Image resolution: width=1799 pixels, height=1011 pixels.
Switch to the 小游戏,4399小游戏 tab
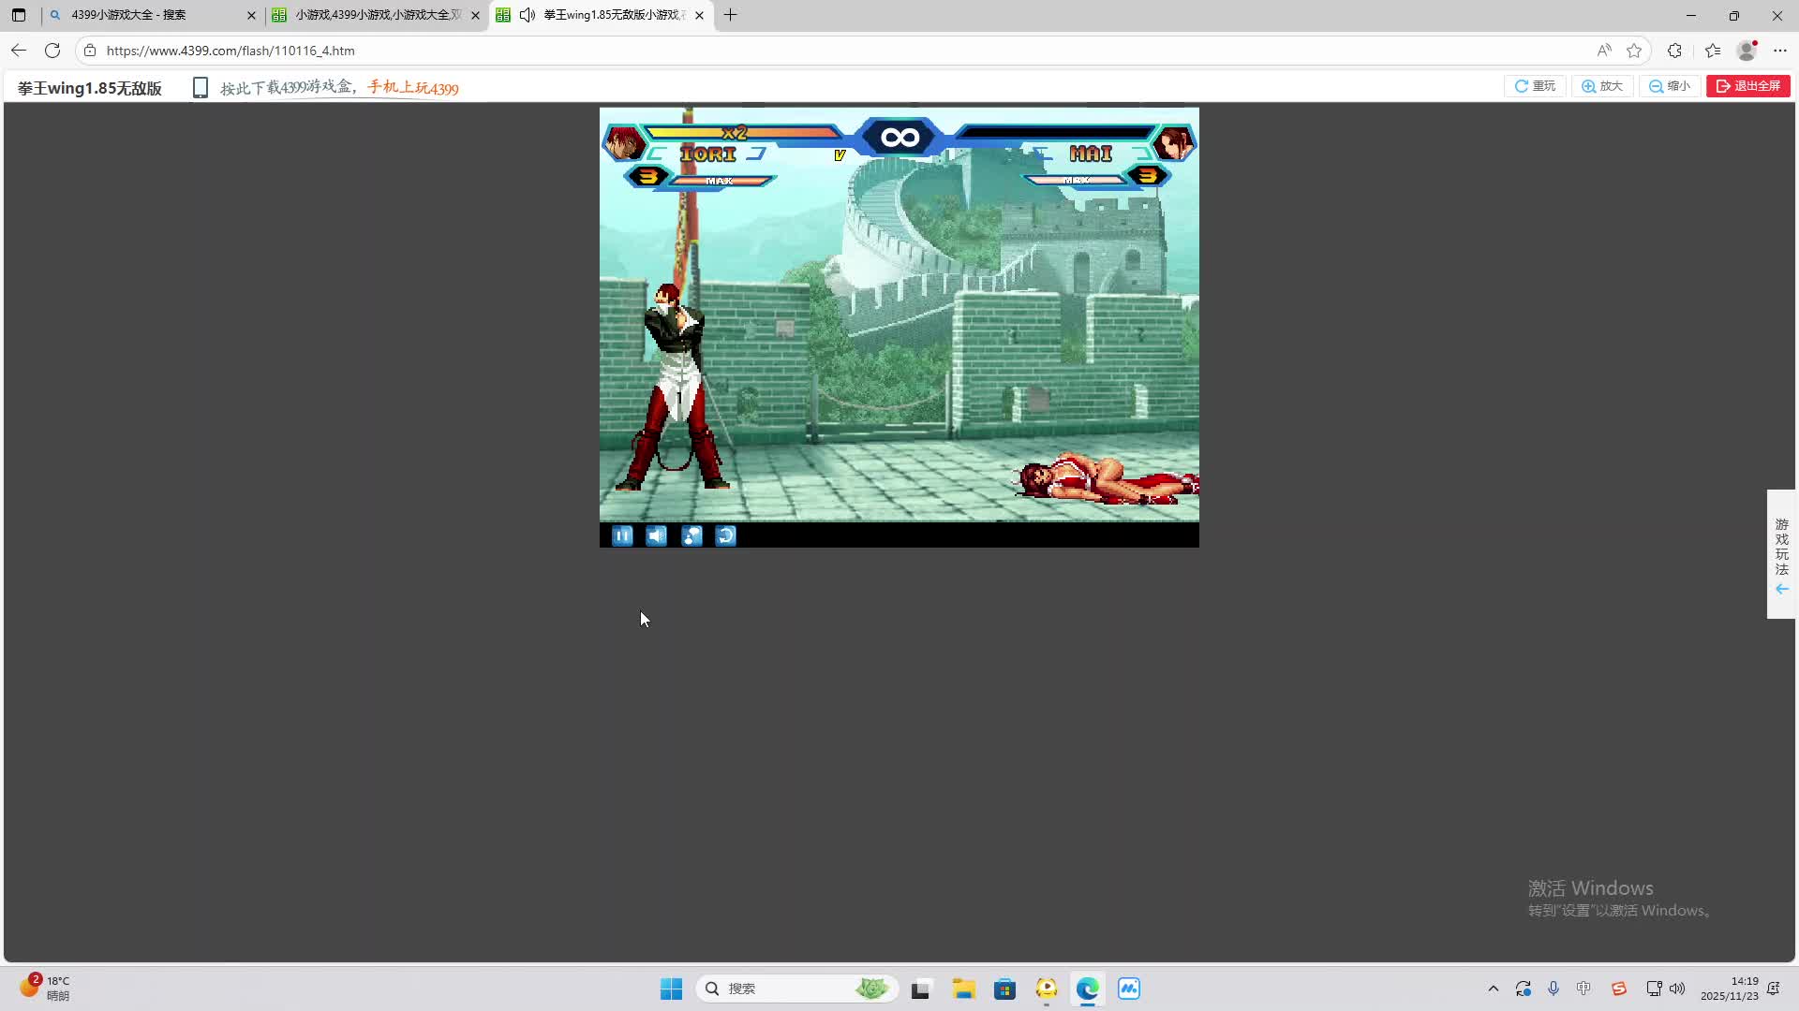tap(375, 15)
